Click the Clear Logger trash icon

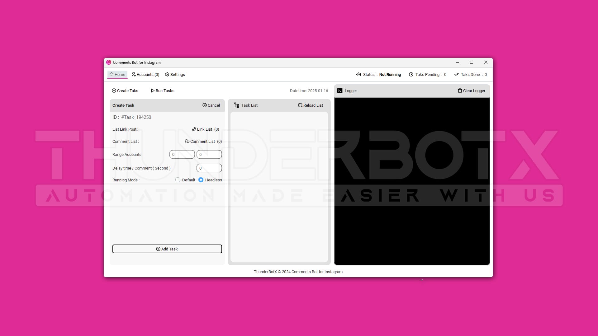coord(460,91)
